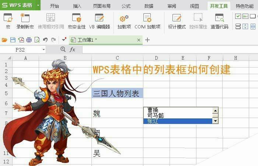Close the 工作簿1 document tab
The height and width of the screenshot is (166, 258).
(139, 40)
